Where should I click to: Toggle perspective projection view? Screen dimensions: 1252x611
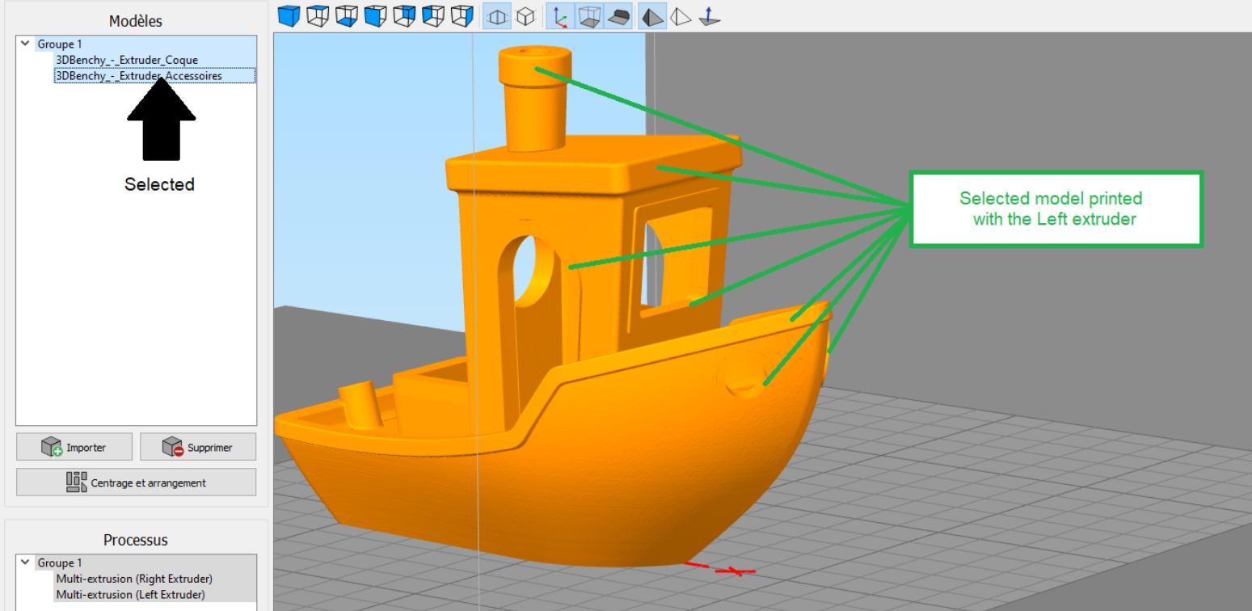point(496,15)
